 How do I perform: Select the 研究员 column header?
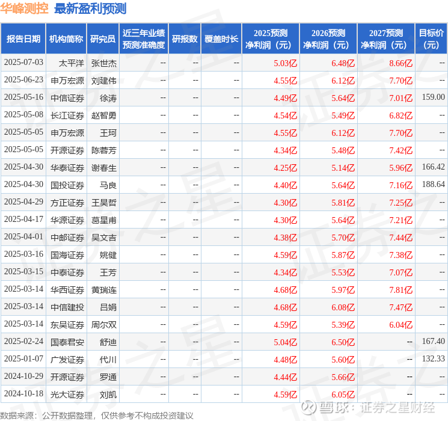point(103,39)
